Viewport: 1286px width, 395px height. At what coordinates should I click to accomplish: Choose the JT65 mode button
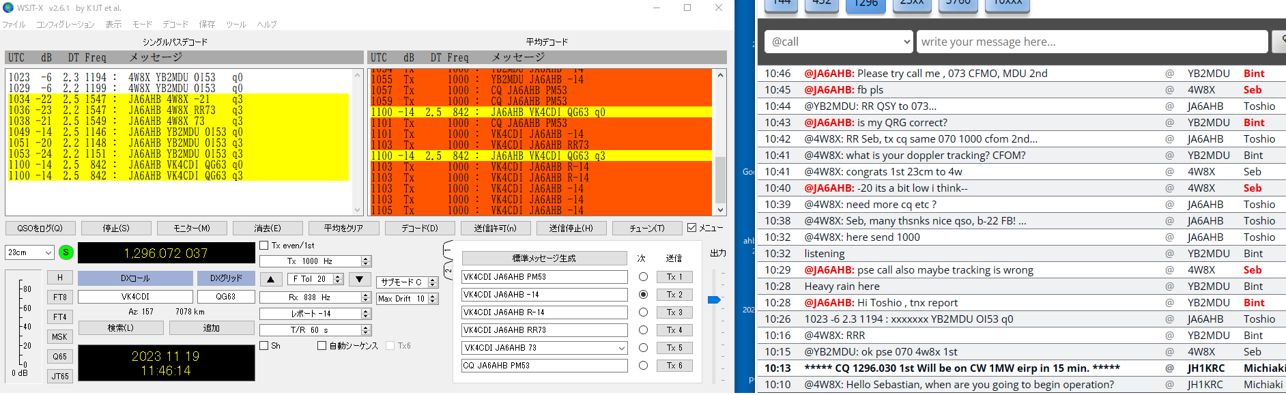pyautogui.click(x=60, y=376)
